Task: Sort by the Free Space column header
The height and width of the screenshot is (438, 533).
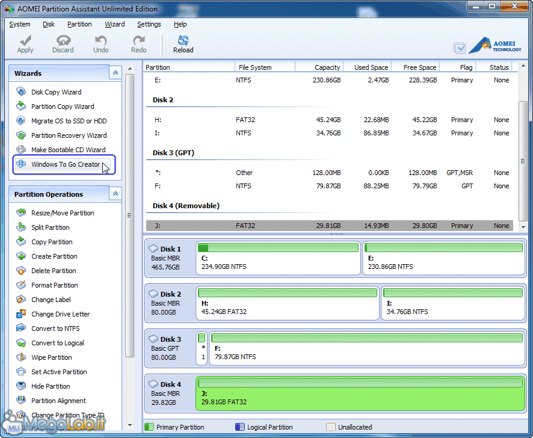Action: 416,67
